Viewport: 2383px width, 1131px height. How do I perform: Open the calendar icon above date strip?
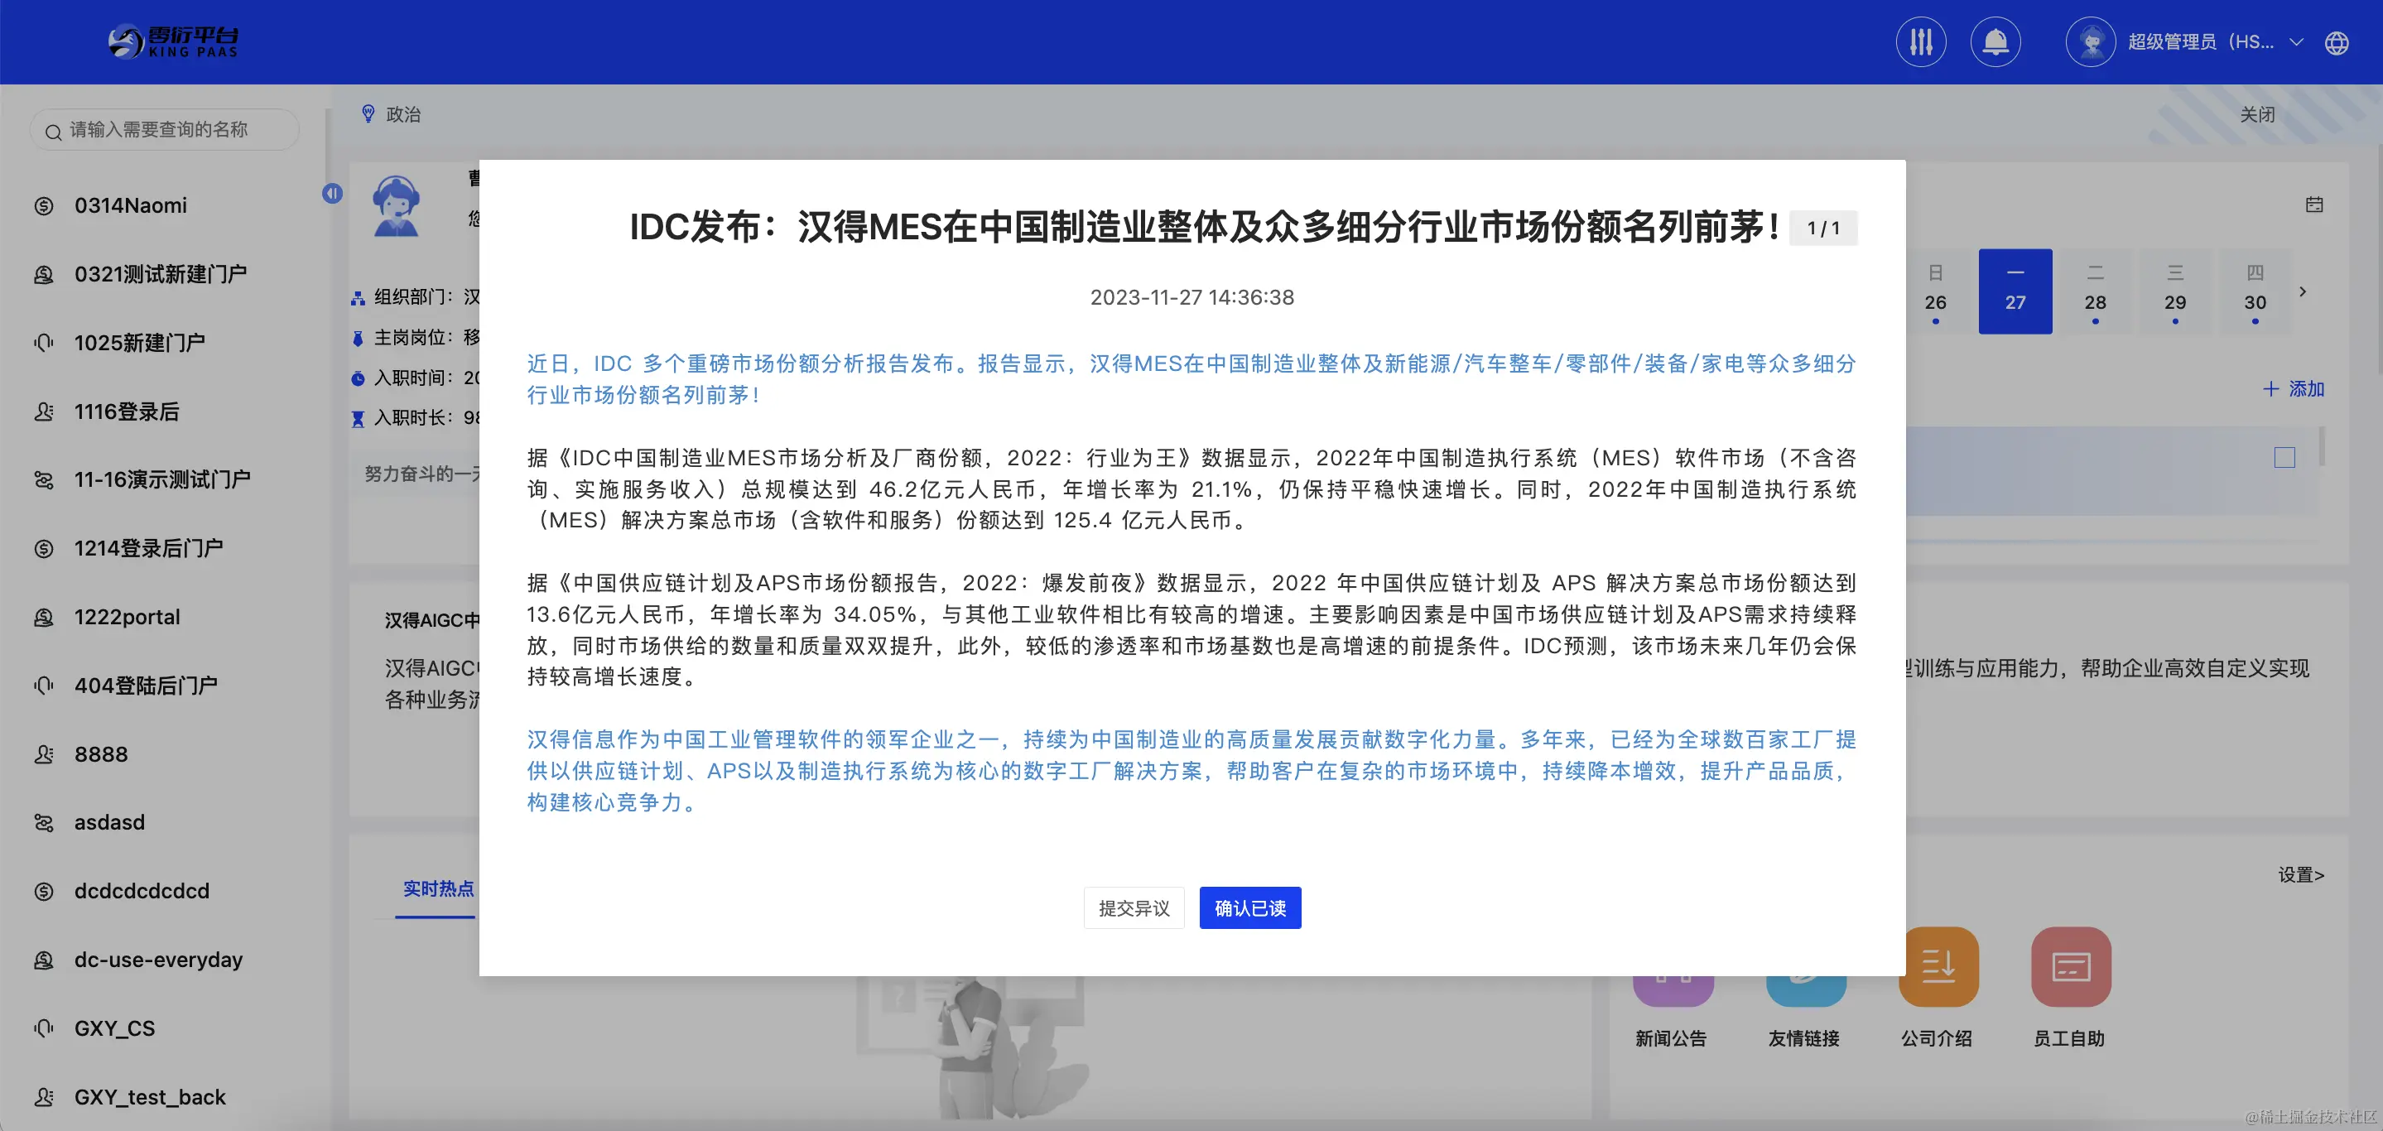pyautogui.click(x=2314, y=205)
